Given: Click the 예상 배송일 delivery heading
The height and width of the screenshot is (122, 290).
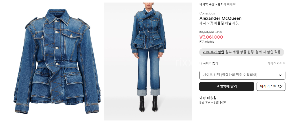Looking at the screenshot, I should (208, 98).
